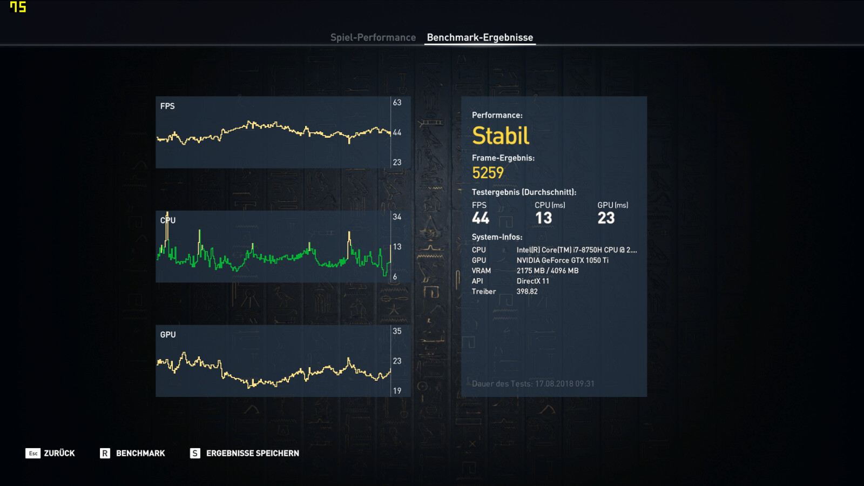Go back with the ZURÜCK button
This screenshot has width=864, height=486.
click(x=59, y=453)
